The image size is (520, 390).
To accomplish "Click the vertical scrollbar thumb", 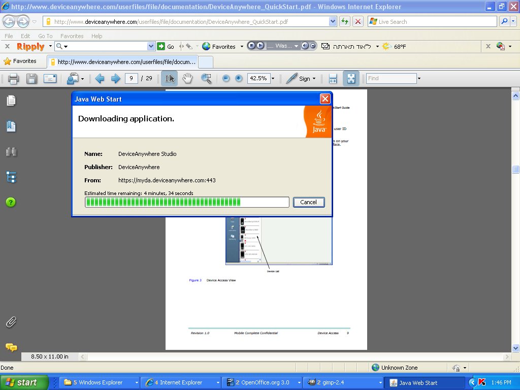I will point(515,170).
